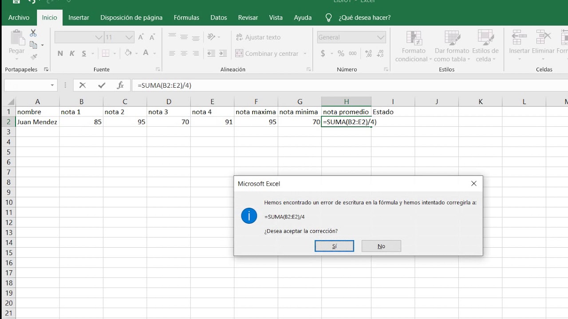Click the cancel X in formula bar
Screen dimensions: 568x319
click(83, 86)
